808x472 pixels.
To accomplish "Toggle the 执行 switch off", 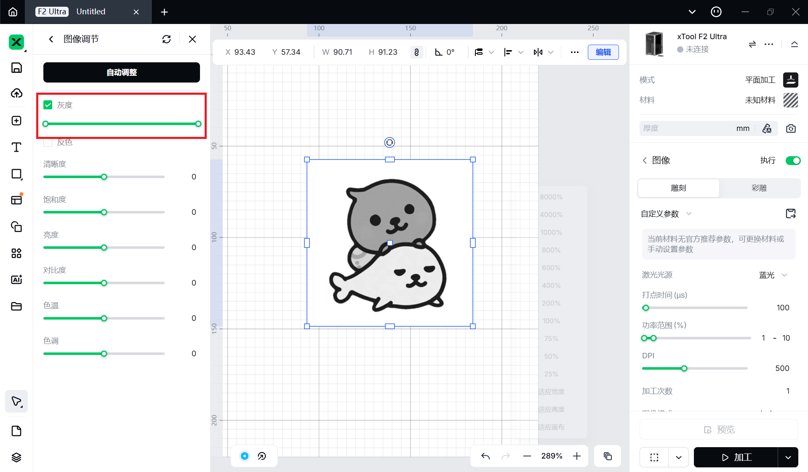I will click(793, 160).
